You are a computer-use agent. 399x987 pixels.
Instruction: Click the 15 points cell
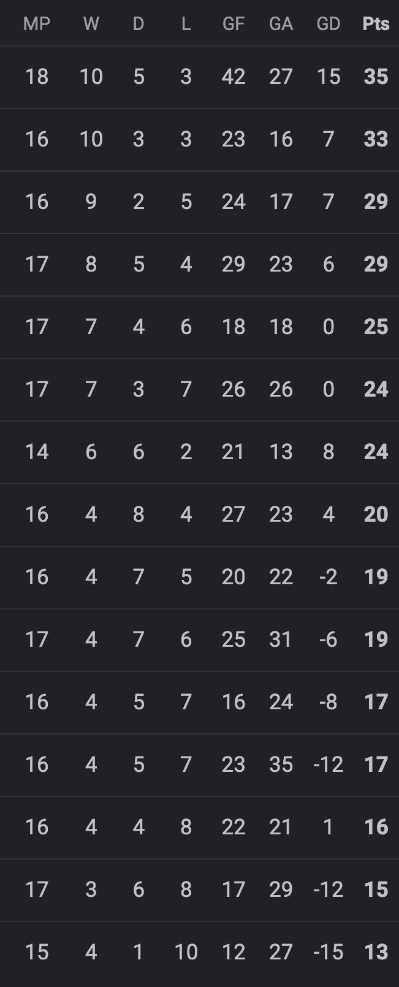376,890
